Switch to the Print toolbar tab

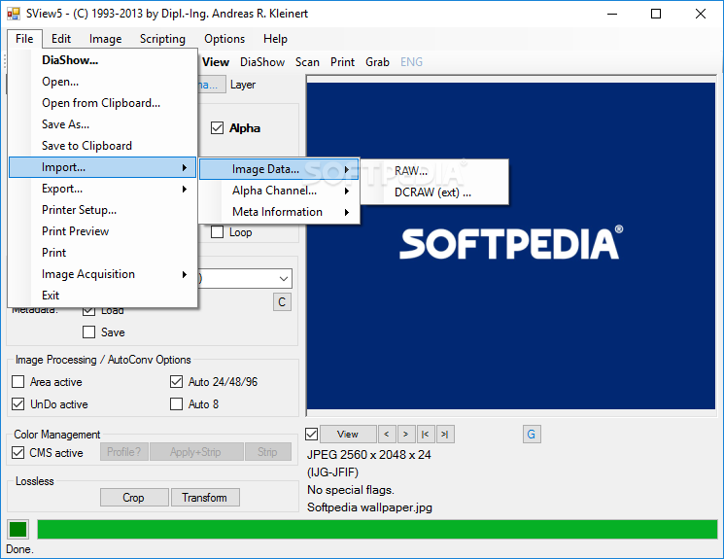pos(343,62)
